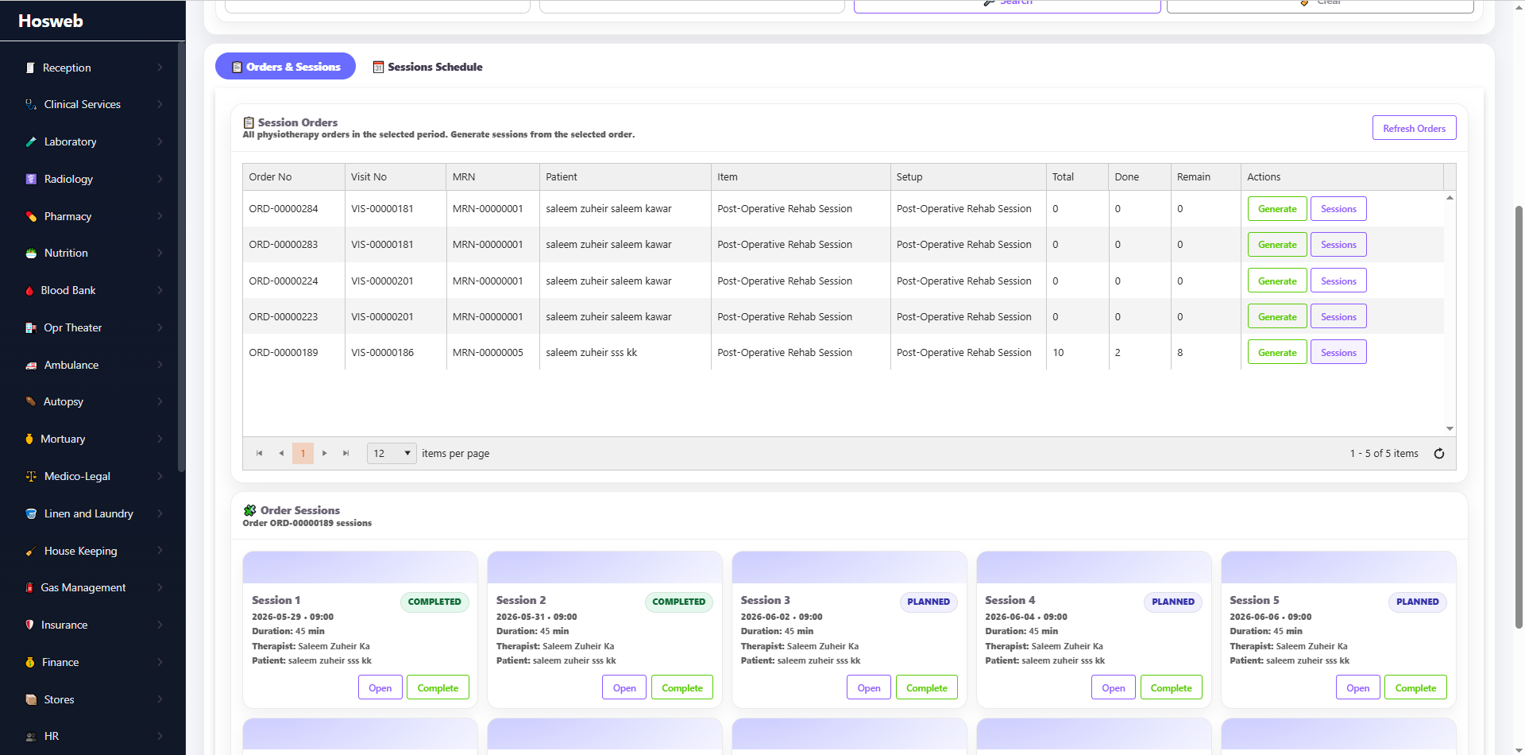The image size is (1525, 755).
Task: Click the Opr Theater sidebar icon
Action: (31, 327)
